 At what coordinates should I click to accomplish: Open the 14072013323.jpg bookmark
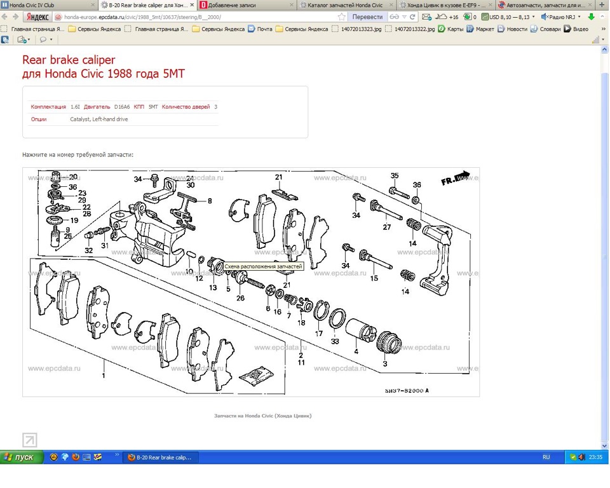(356, 29)
